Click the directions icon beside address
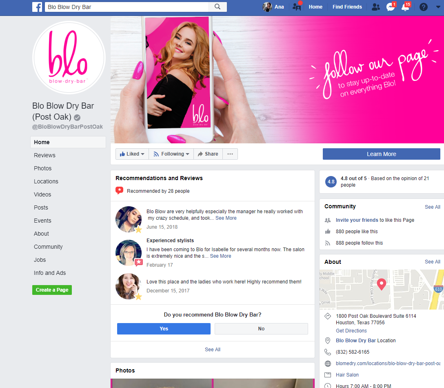 tap(328, 316)
